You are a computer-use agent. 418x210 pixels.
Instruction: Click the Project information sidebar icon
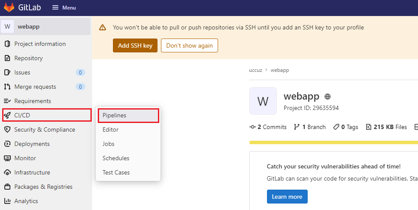7,44
